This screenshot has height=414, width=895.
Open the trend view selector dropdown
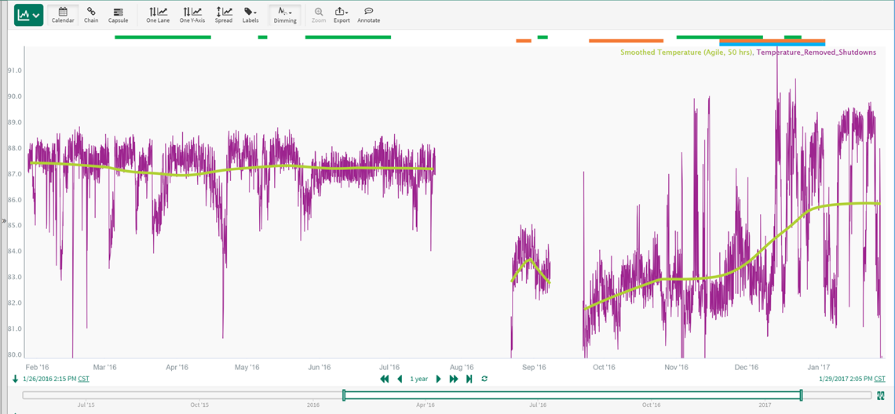(x=29, y=15)
